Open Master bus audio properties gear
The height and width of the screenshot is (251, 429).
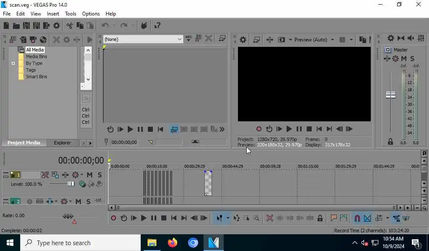[x=391, y=38]
